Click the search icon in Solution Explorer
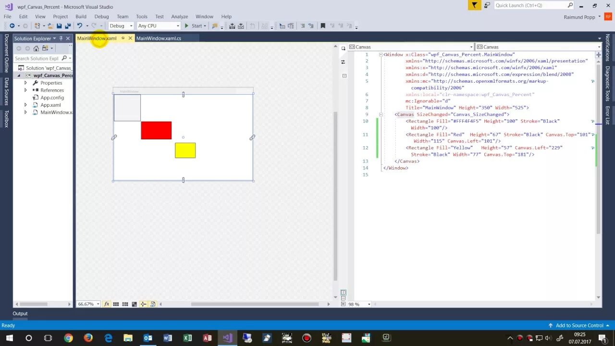Screen dimensions: 615x346 (x=64, y=58)
